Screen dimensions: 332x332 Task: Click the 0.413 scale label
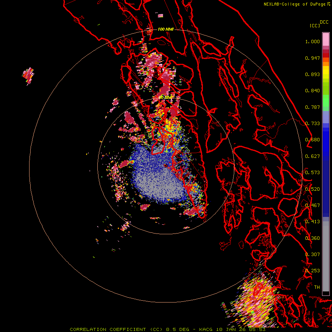pos(312,222)
